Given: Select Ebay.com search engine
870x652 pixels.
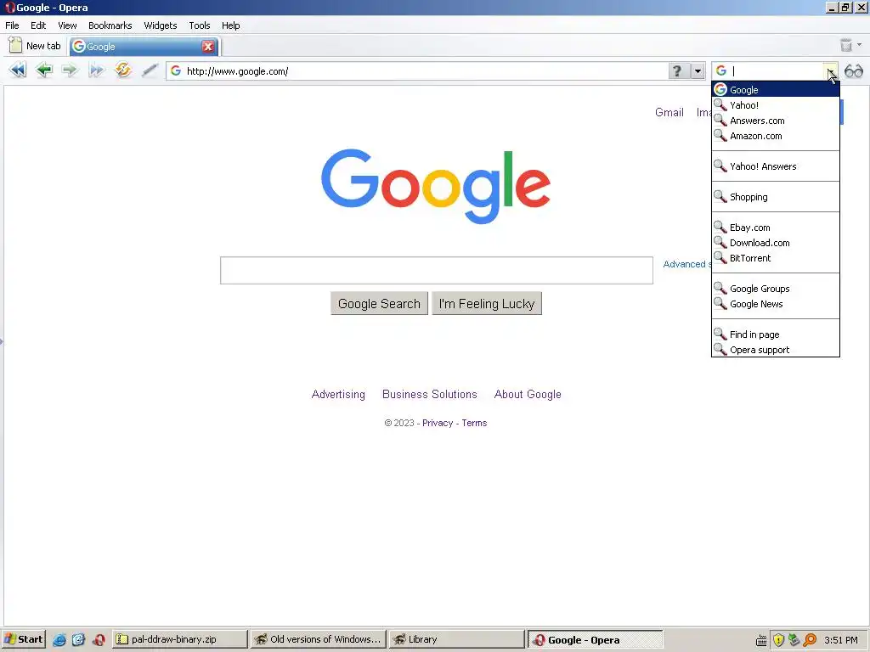Looking at the screenshot, I should tap(776, 228).
